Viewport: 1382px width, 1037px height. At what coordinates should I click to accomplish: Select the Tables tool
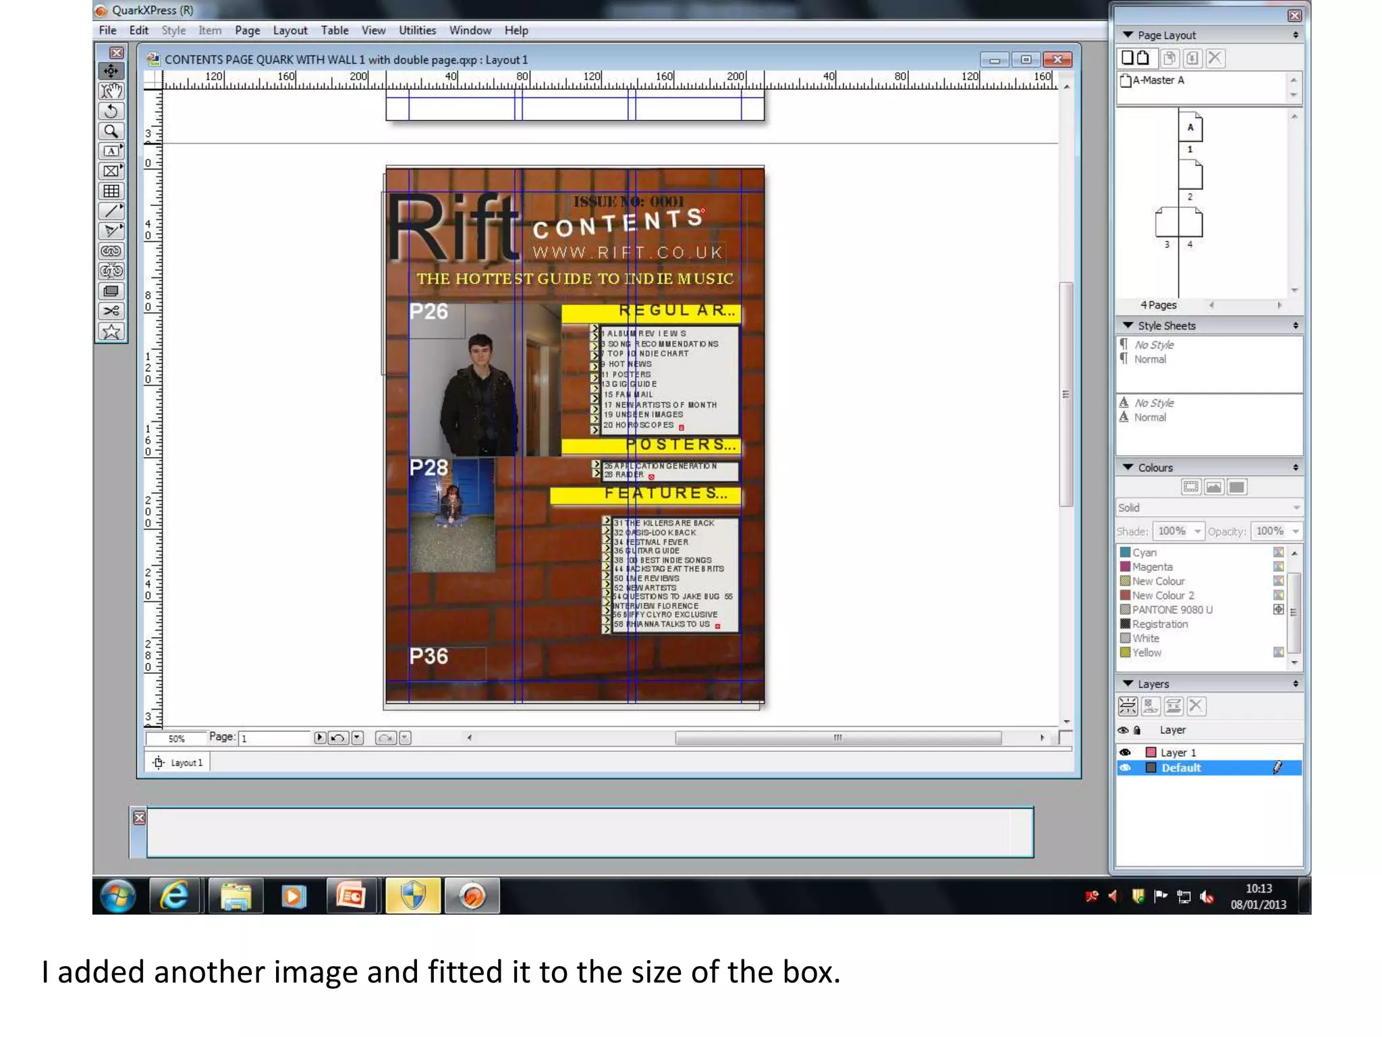tap(111, 191)
